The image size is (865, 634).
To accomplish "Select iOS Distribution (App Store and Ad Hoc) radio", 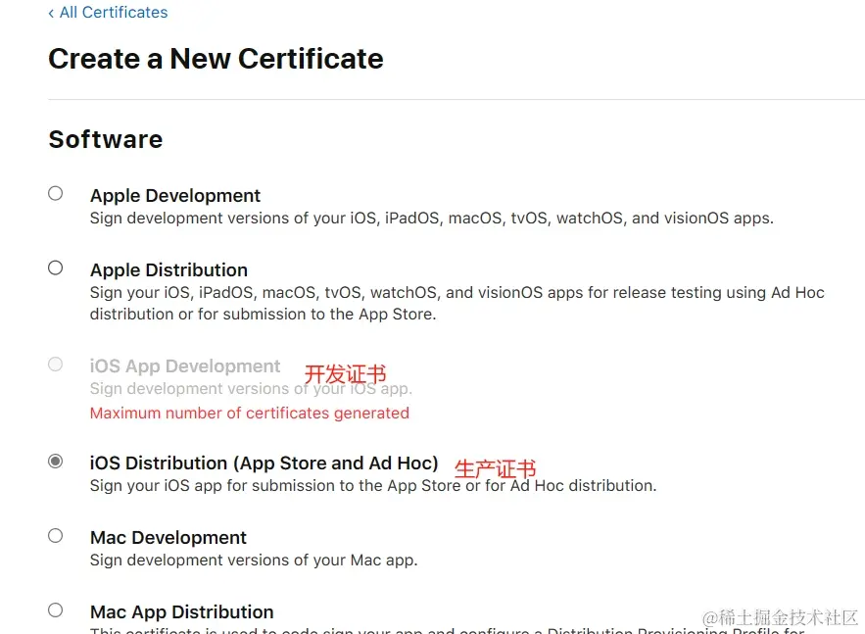I will pos(55,461).
